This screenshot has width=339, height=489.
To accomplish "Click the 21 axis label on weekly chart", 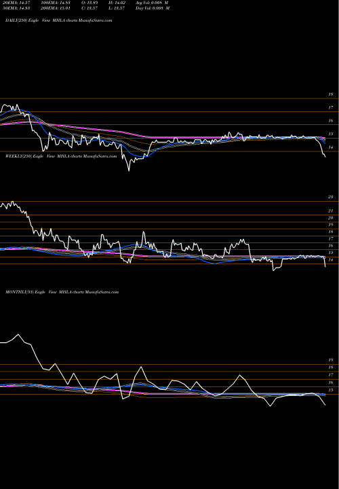I will (331, 211).
